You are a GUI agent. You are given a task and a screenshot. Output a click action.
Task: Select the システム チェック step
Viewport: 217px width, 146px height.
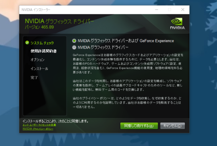click(42, 43)
